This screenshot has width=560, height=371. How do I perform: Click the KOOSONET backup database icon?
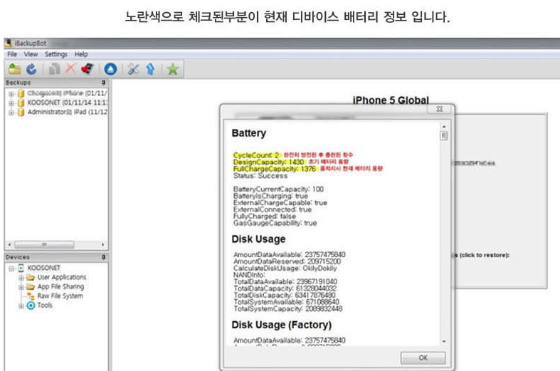(x=21, y=103)
